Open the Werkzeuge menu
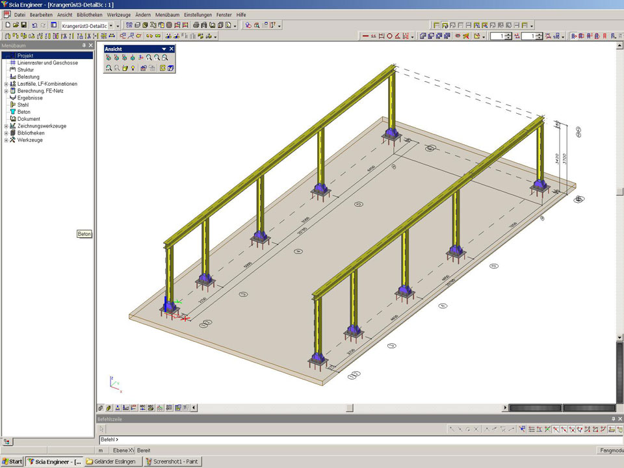 (x=119, y=14)
